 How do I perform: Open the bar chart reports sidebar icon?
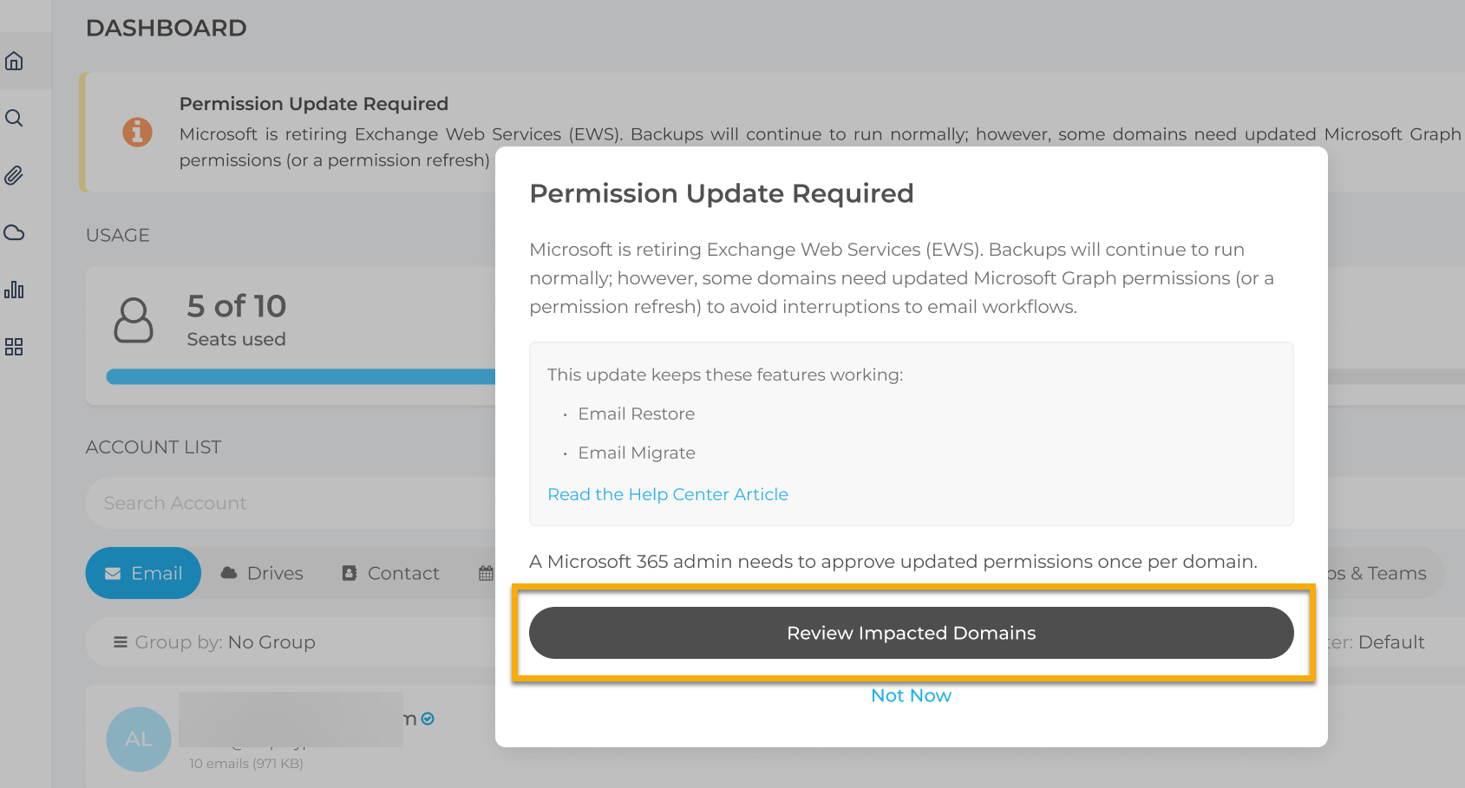click(14, 290)
